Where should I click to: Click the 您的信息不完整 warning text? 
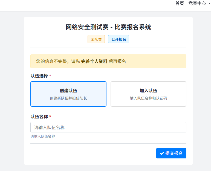click(58, 61)
